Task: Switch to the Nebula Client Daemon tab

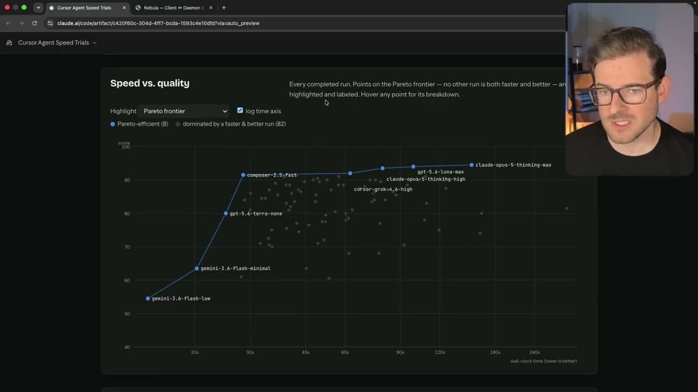Action: point(173,8)
